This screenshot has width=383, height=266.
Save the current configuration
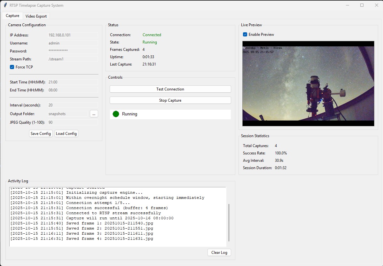tap(41, 133)
